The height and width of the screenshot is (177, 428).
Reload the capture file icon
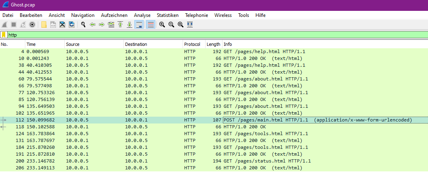[72, 25]
